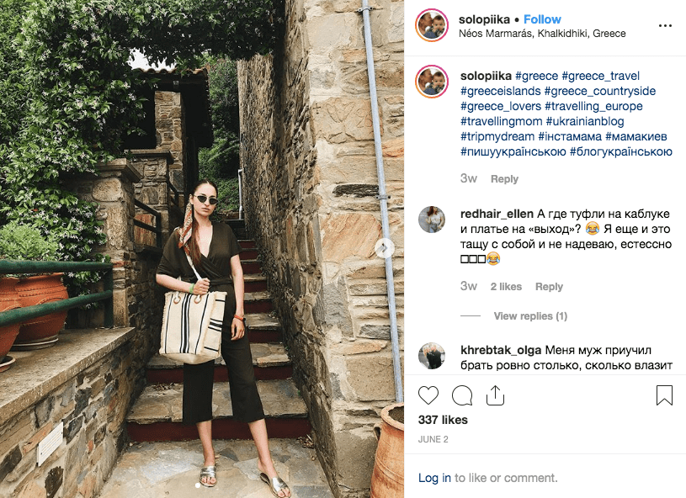This screenshot has width=686, height=498.
Task: Follow the solopiika account
Action: (x=542, y=19)
